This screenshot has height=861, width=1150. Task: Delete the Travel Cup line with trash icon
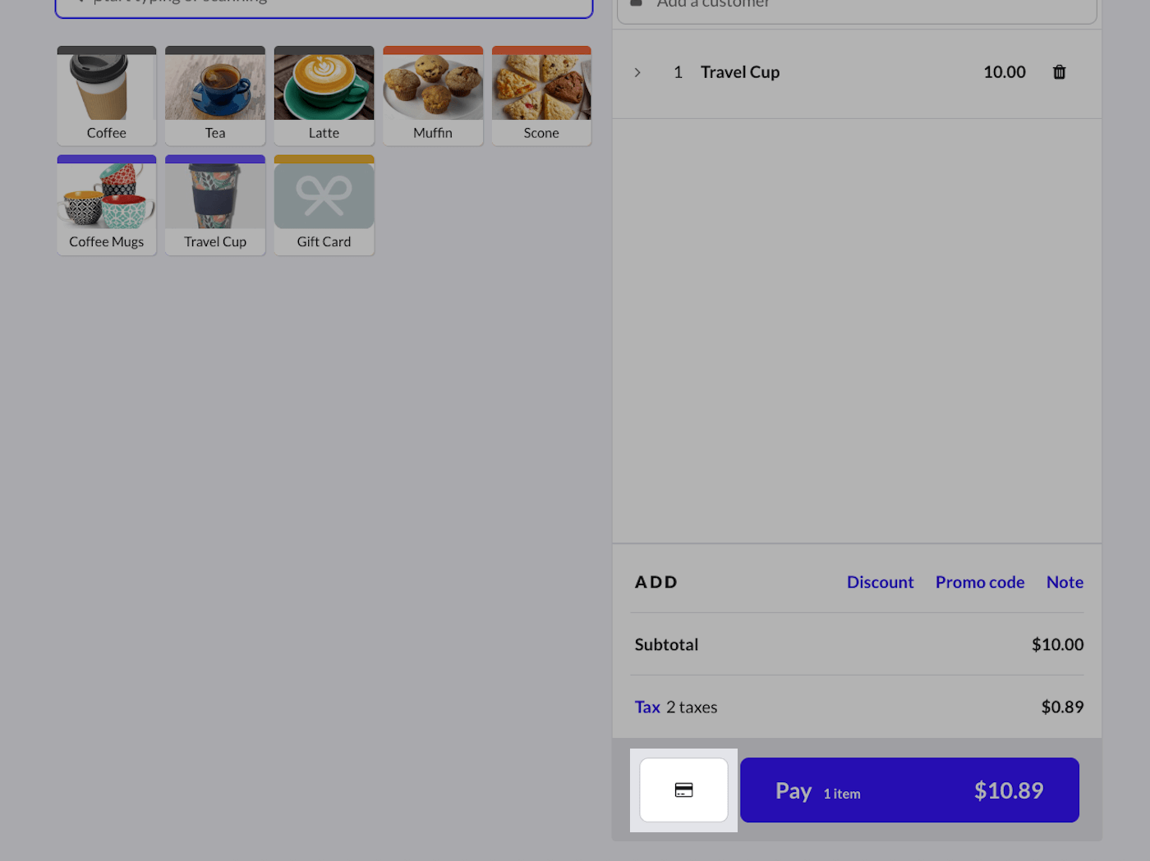pos(1059,72)
